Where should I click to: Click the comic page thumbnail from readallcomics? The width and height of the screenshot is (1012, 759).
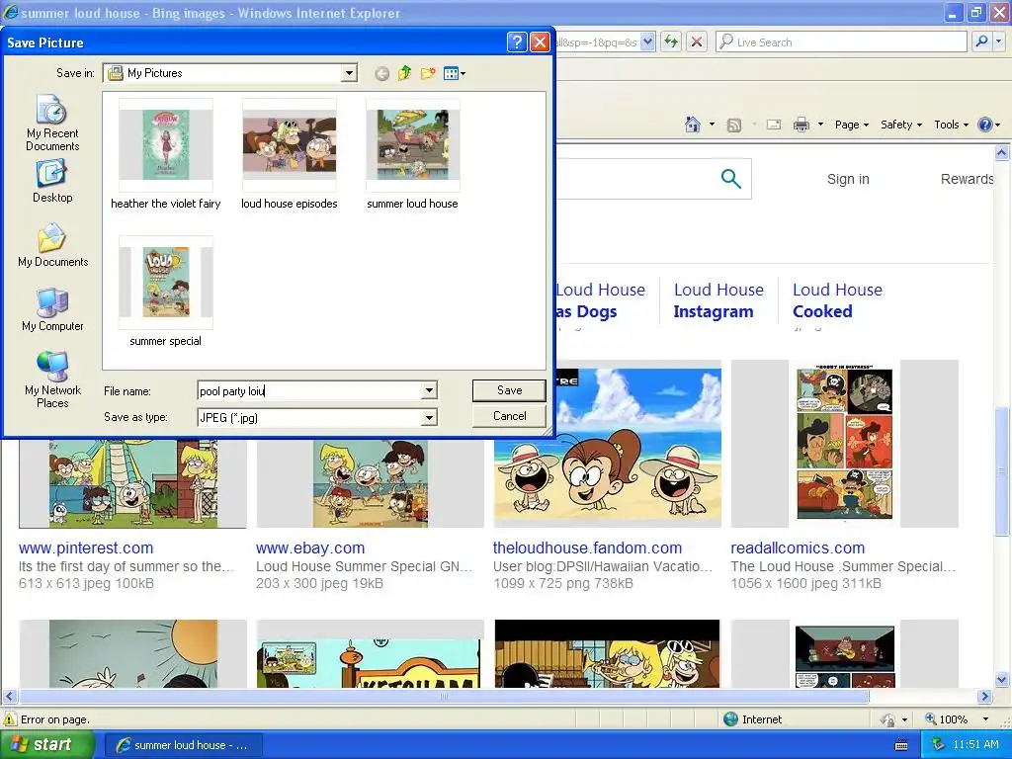coord(844,444)
